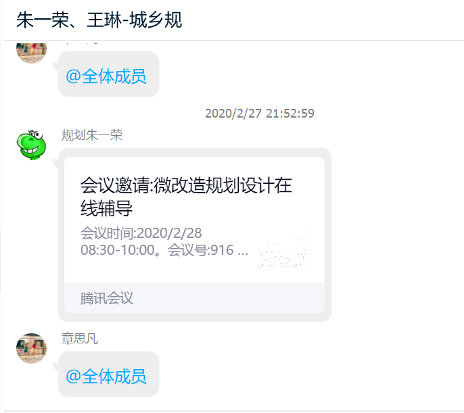
Task: Open the 会议邀请:微改造规划设计在线辅导 card title
Action: tap(186, 197)
